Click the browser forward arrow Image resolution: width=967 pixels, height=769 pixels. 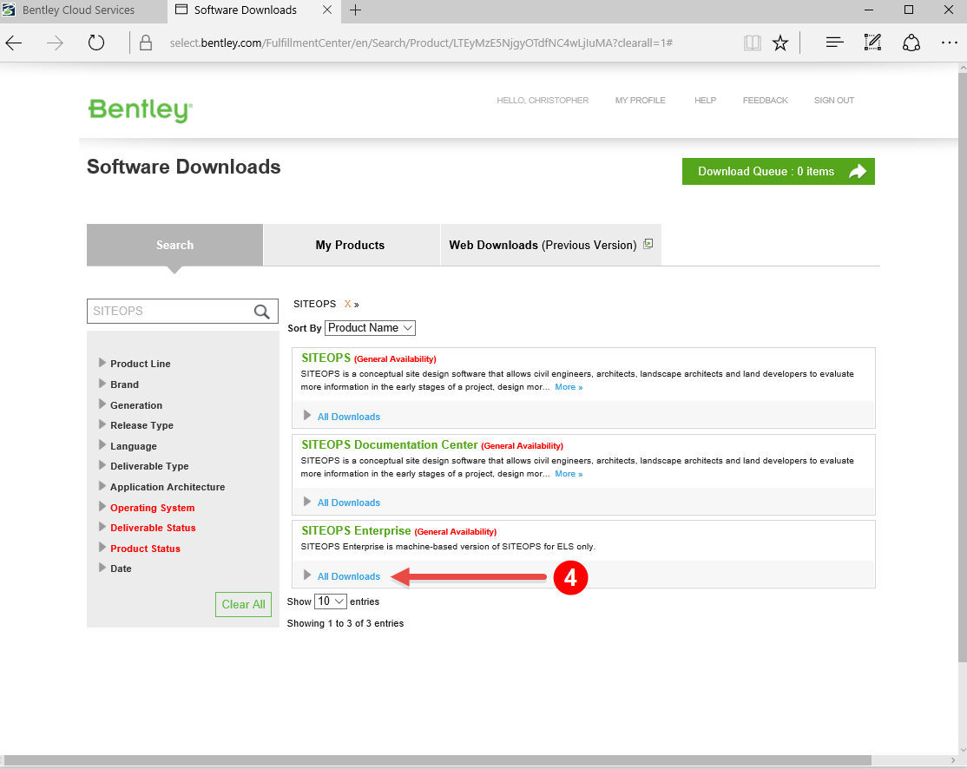tap(55, 43)
